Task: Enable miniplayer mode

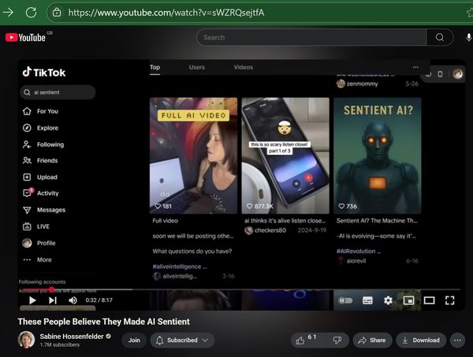Action: [408, 300]
